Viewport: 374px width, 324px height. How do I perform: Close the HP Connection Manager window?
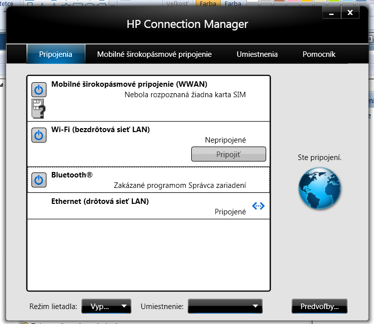click(x=350, y=12)
